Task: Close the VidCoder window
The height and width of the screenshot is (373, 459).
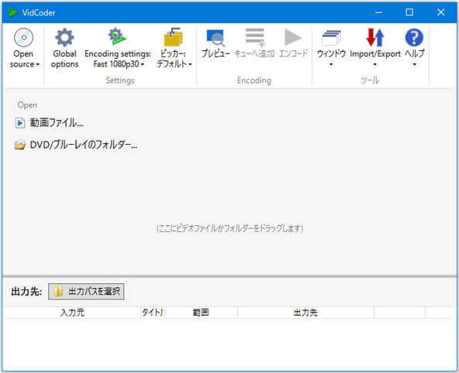Action: [x=440, y=12]
